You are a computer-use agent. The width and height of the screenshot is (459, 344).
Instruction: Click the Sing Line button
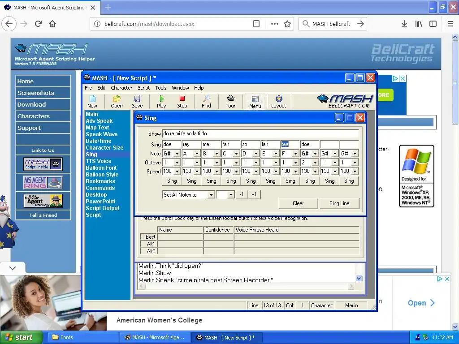point(339,203)
